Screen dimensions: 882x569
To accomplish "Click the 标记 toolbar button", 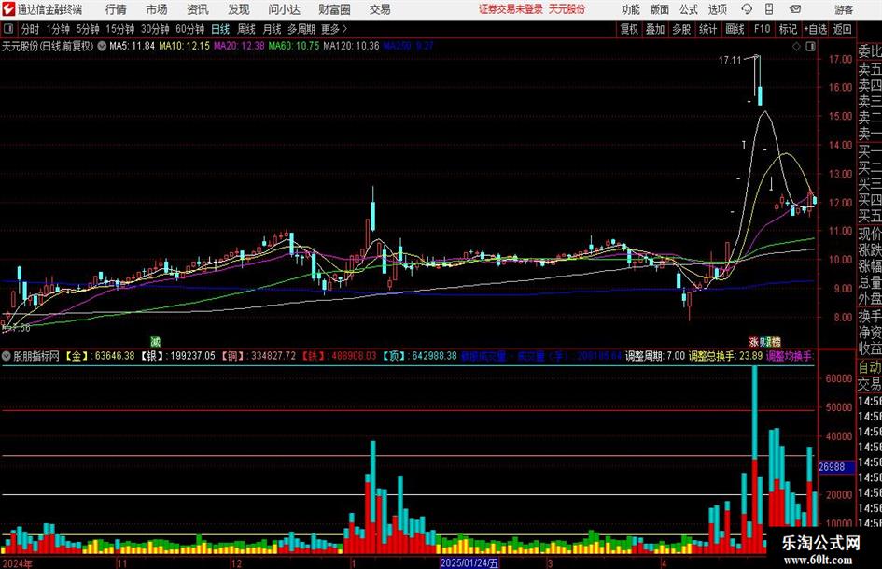I will 788,29.
